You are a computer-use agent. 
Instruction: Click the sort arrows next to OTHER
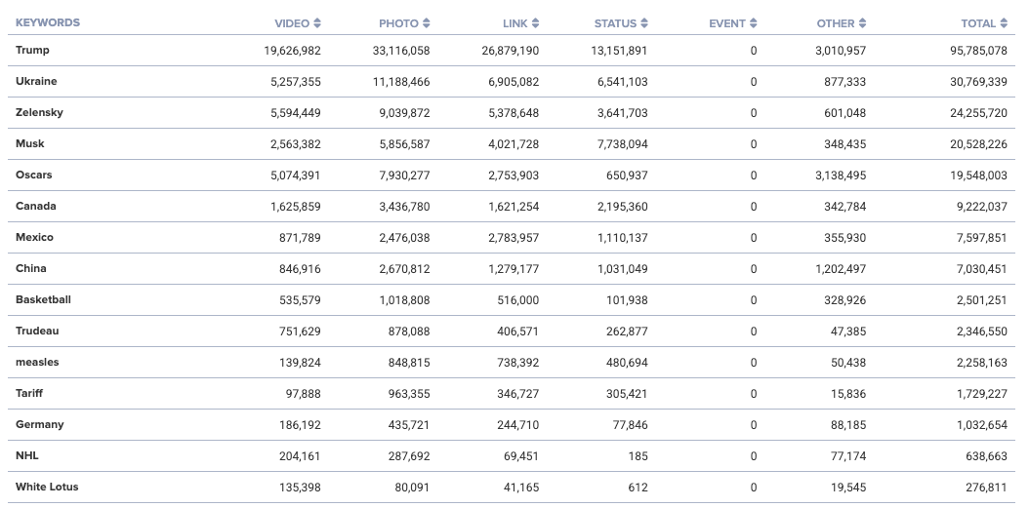point(863,23)
